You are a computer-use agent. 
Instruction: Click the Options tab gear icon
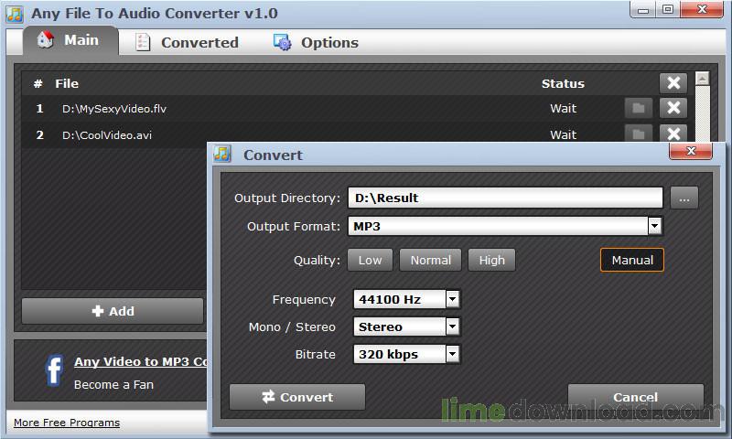pos(283,42)
